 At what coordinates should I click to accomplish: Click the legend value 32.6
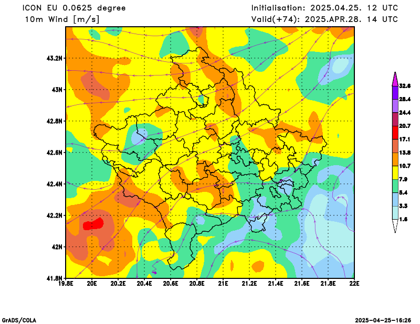[x=405, y=86]
